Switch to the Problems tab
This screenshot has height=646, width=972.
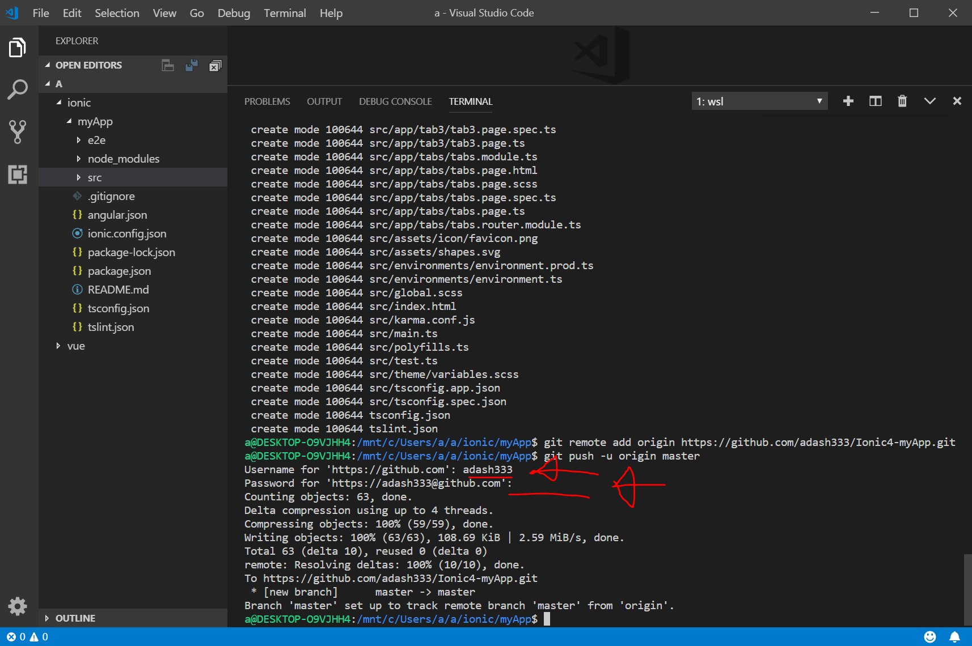(x=267, y=101)
